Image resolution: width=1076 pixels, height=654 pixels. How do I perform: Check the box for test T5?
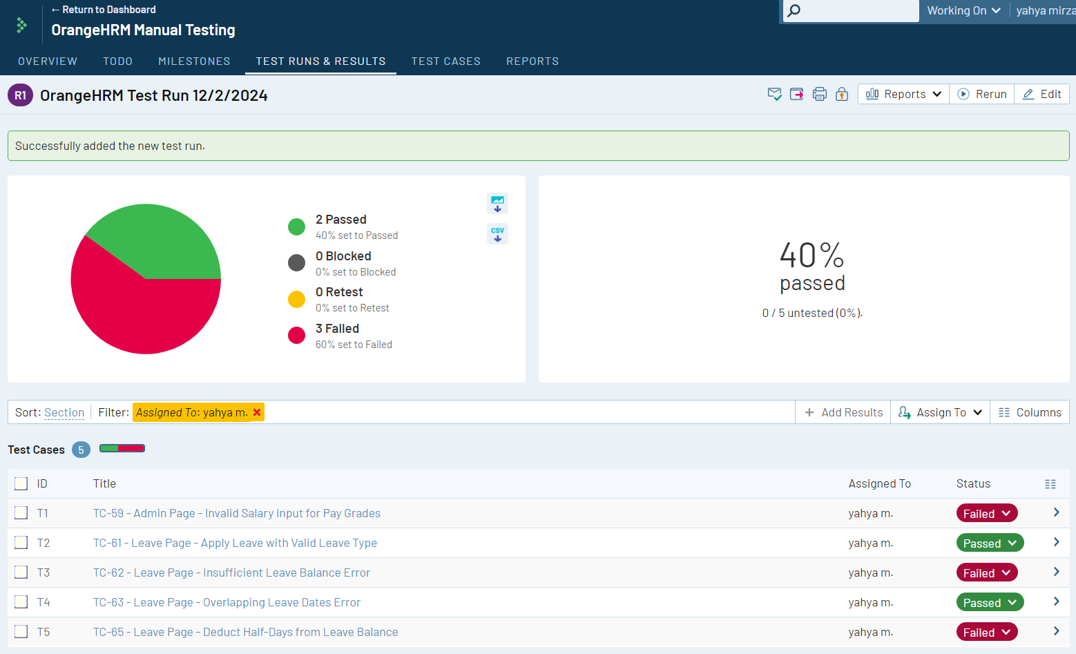coord(21,632)
